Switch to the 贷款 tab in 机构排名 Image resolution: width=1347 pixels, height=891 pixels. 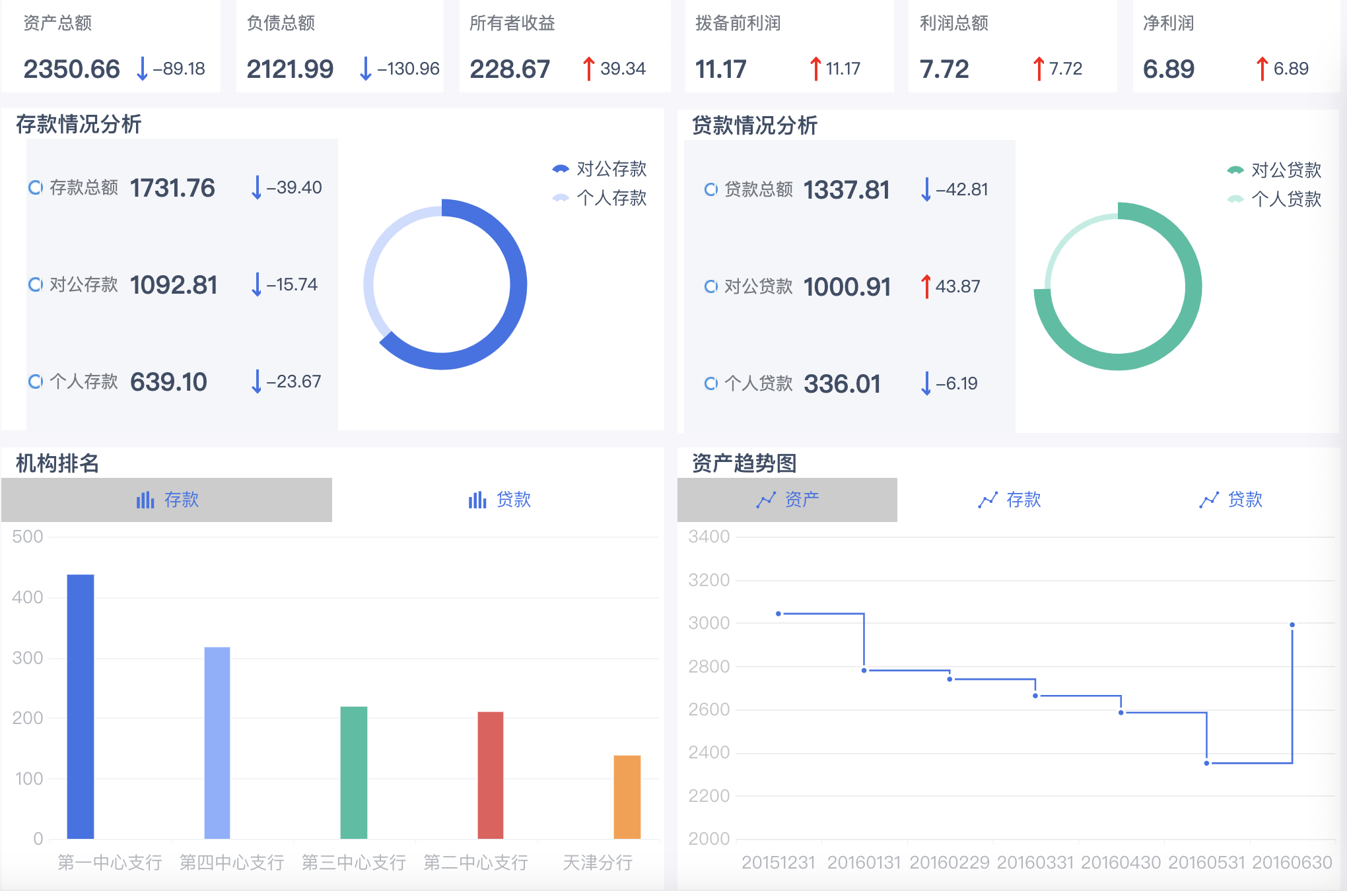pos(499,500)
